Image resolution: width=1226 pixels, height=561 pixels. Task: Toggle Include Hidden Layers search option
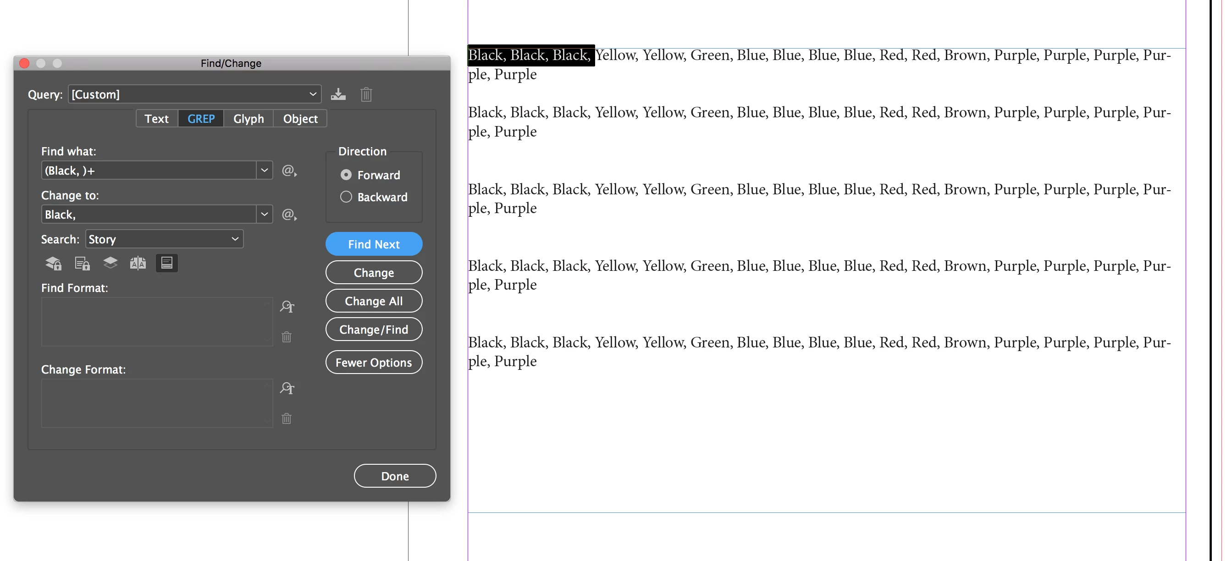coord(110,263)
